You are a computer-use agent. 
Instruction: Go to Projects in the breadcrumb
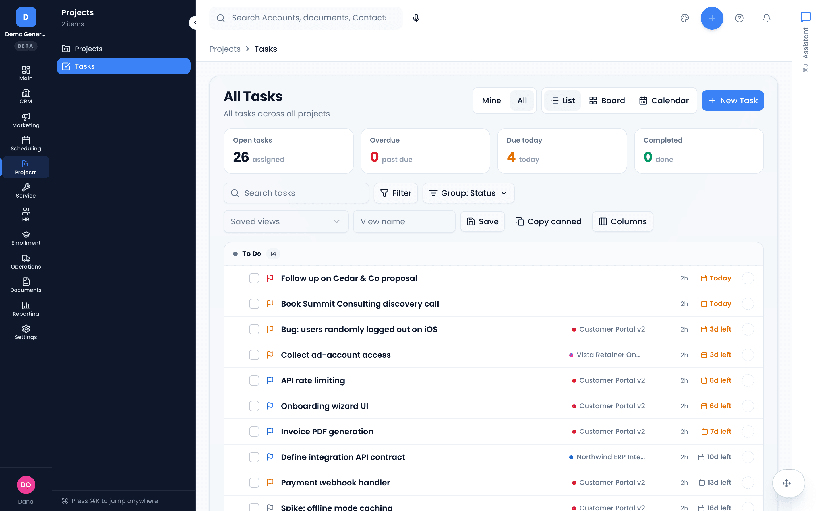click(x=225, y=49)
